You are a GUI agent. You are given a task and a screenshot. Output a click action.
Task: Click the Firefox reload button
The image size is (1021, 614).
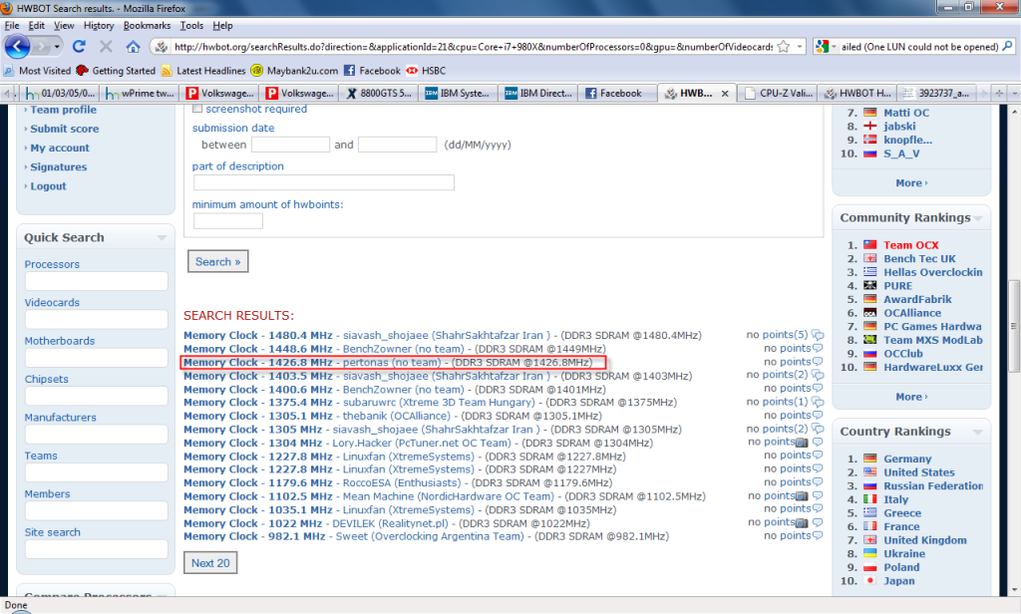[x=79, y=47]
